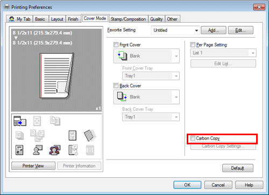Click the printer output method icon with blue arrow

20,121
